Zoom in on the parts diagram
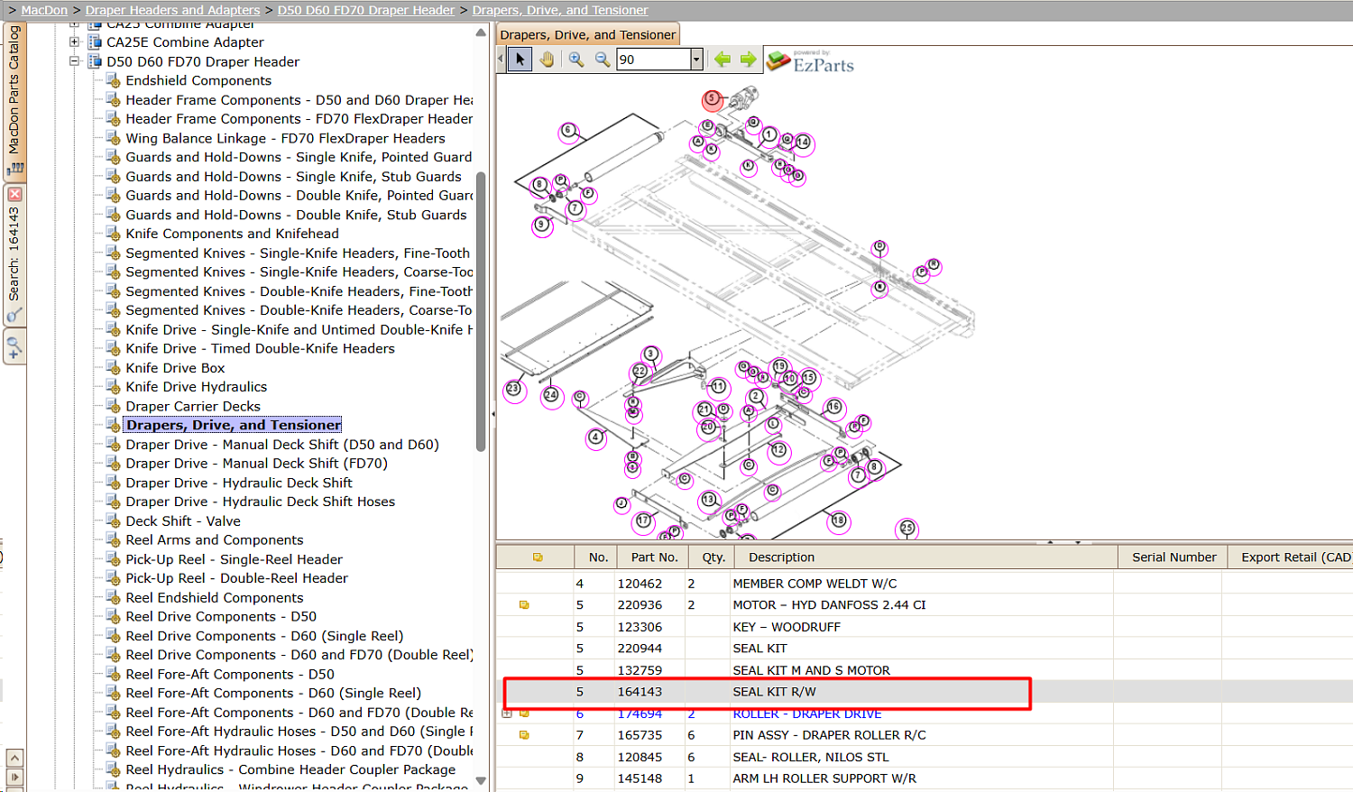Screen dimensions: 1353x792 575,60
